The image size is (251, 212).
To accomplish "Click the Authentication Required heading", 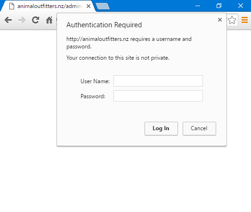I will [104, 25].
